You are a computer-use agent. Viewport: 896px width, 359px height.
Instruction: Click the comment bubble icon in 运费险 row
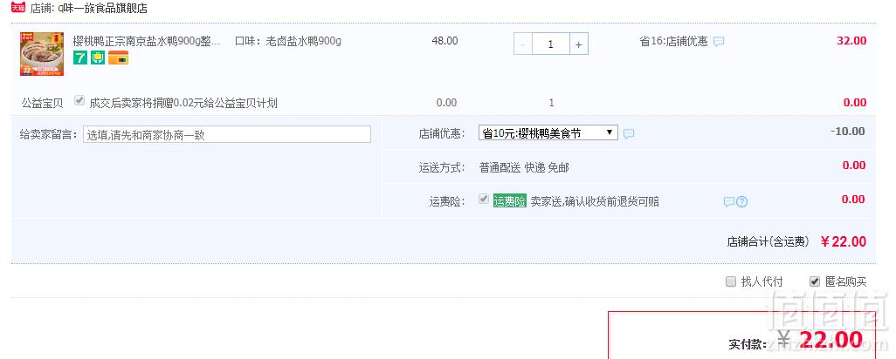728,202
